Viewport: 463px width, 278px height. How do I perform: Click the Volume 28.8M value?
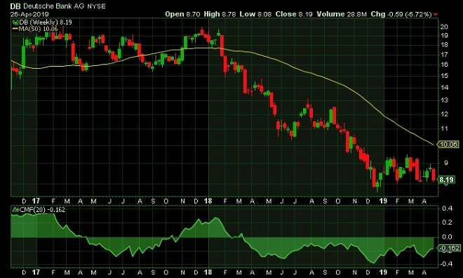pos(342,14)
